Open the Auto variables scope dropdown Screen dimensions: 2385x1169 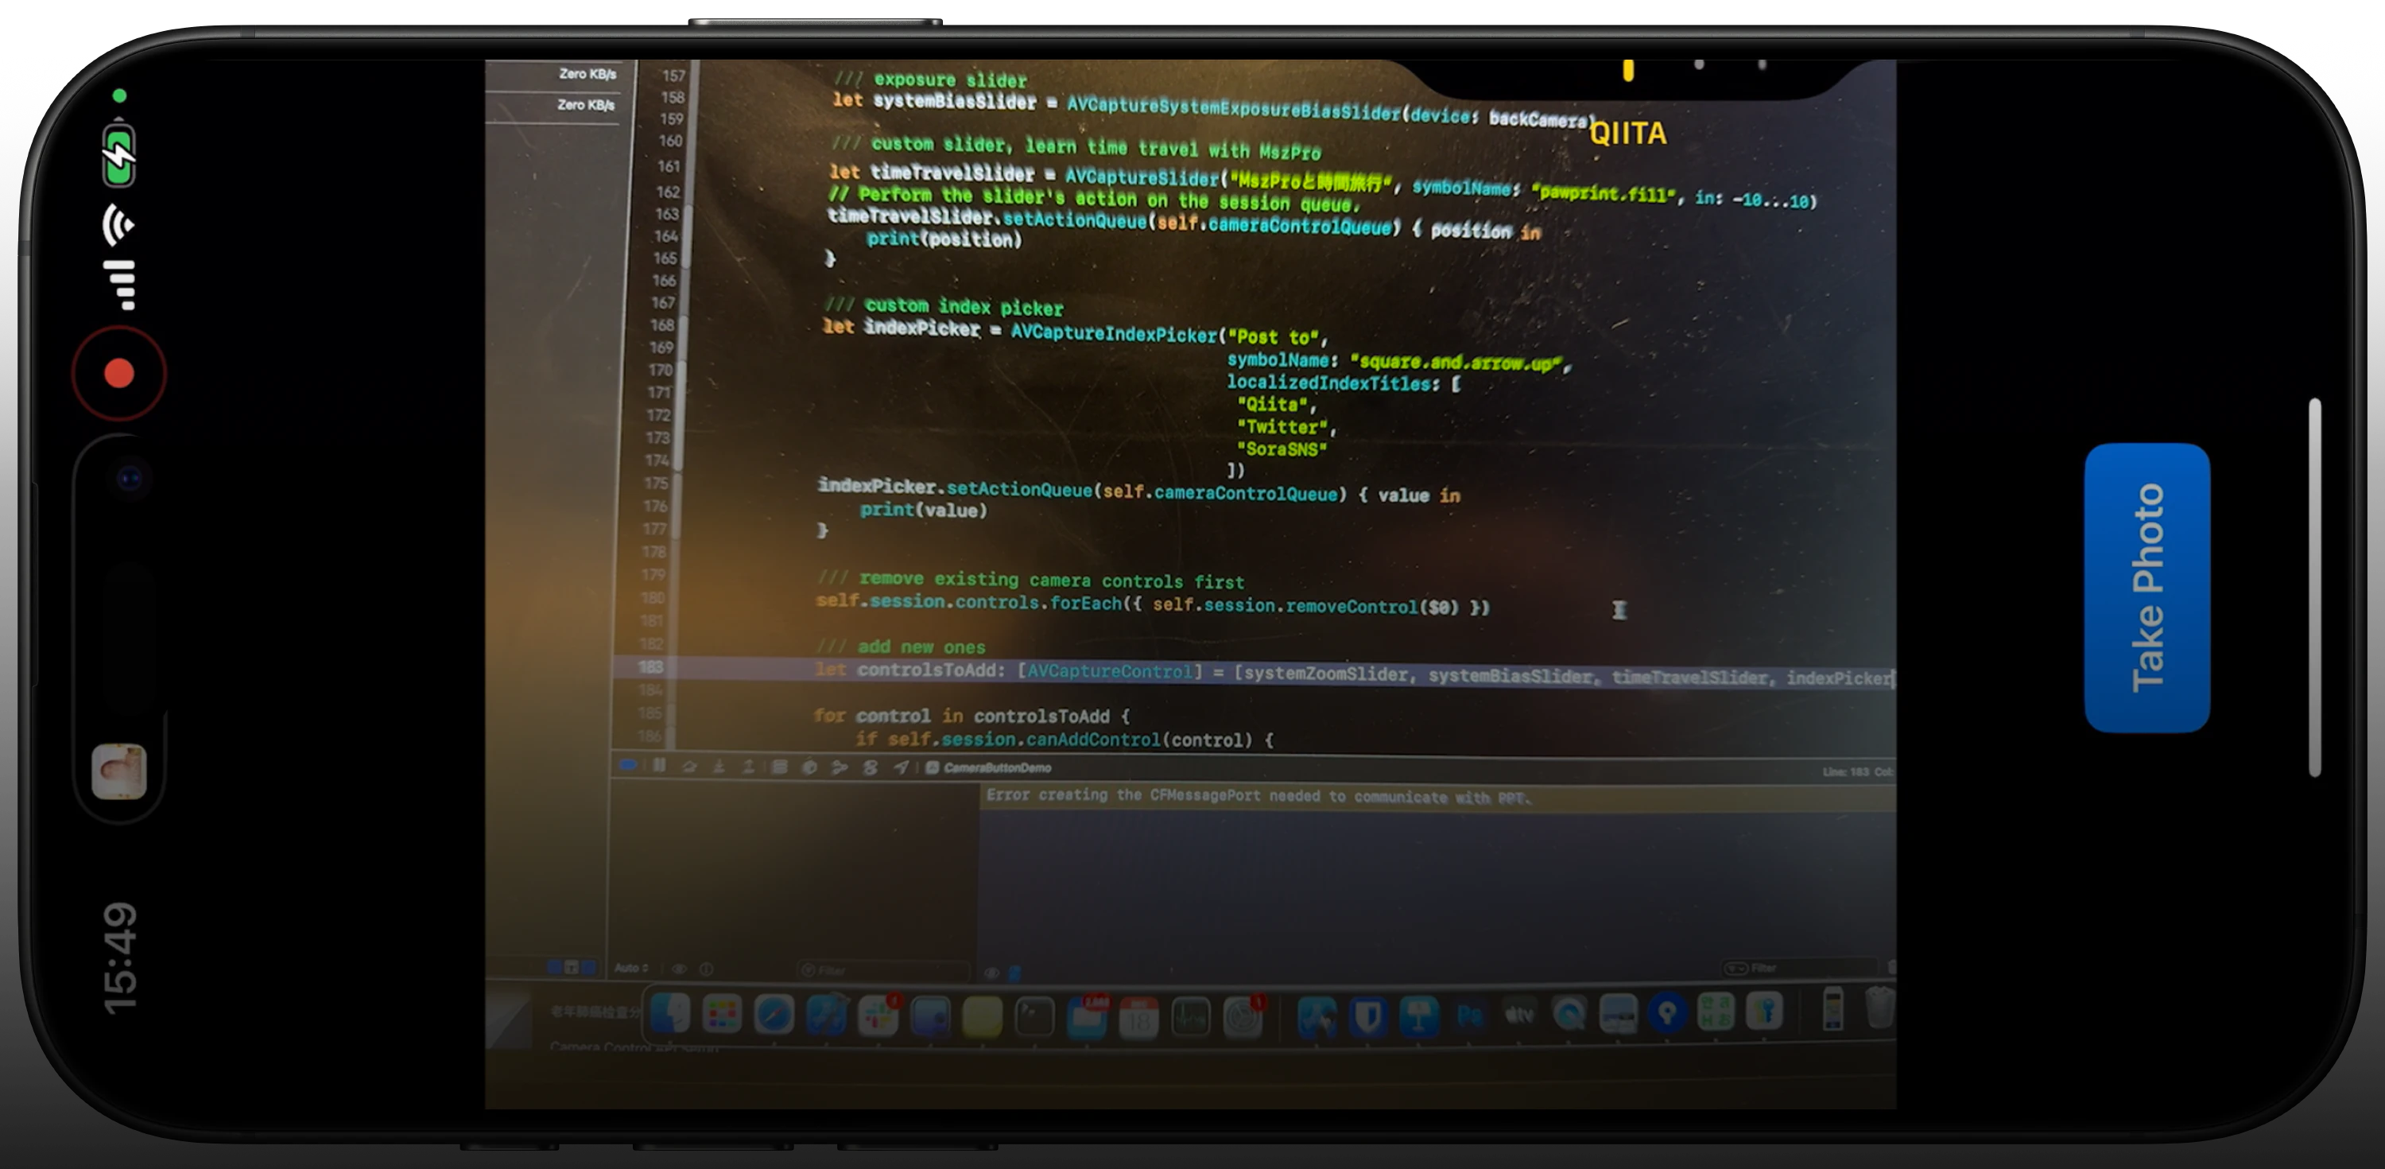click(631, 968)
